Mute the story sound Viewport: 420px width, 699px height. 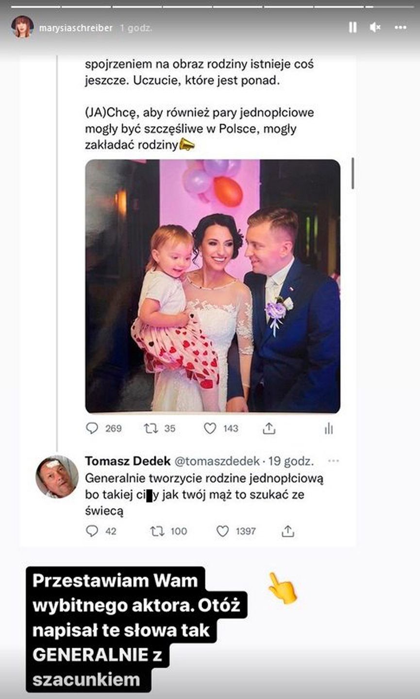(x=375, y=28)
